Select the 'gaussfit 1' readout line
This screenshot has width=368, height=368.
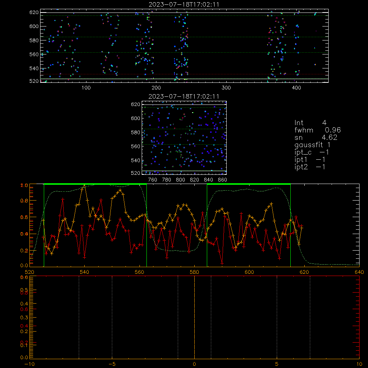pyautogui.click(x=312, y=145)
